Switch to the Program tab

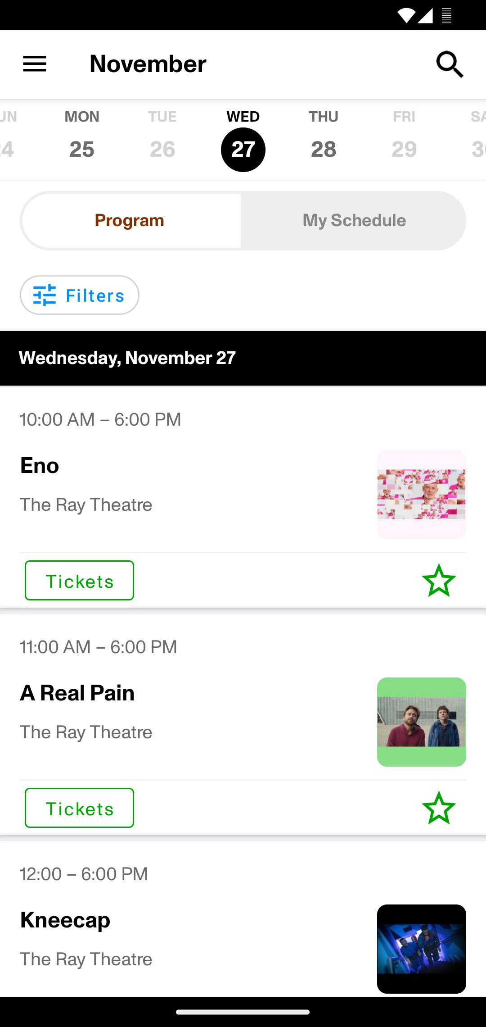130,221
